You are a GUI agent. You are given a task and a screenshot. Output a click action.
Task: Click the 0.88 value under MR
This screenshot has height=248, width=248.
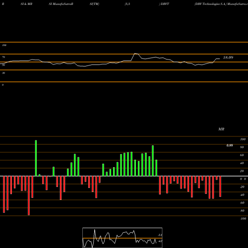(230, 145)
